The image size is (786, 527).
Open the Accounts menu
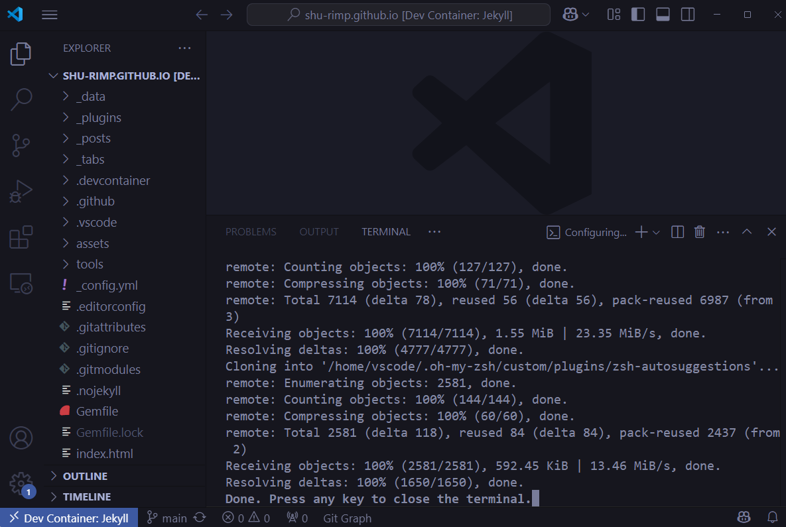(21, 438)
